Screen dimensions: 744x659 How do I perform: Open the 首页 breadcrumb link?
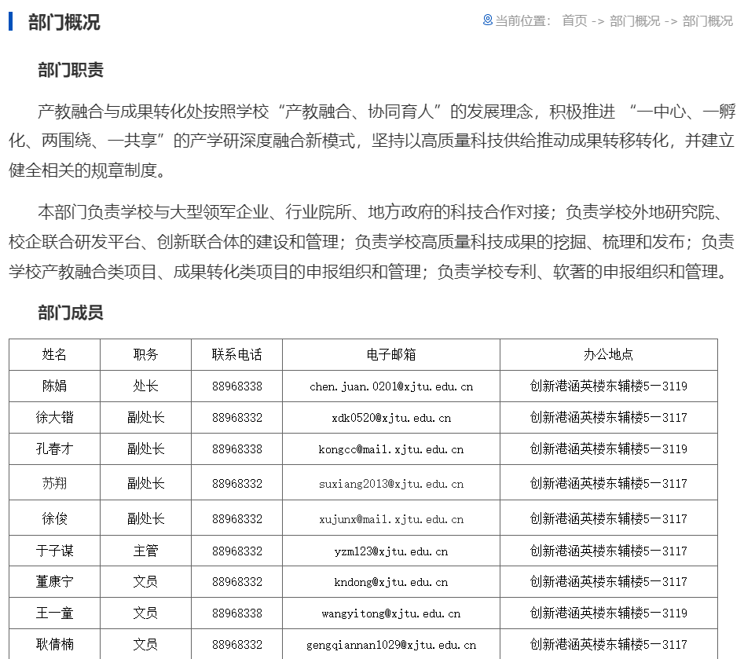574,21
